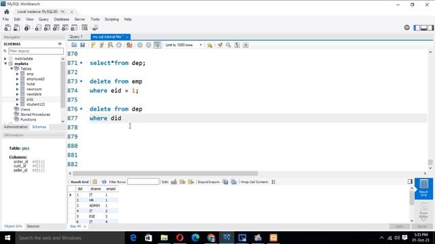Screen dimensions: 435x244
Task: Open the Scripting menu
Action: point(111,19)
